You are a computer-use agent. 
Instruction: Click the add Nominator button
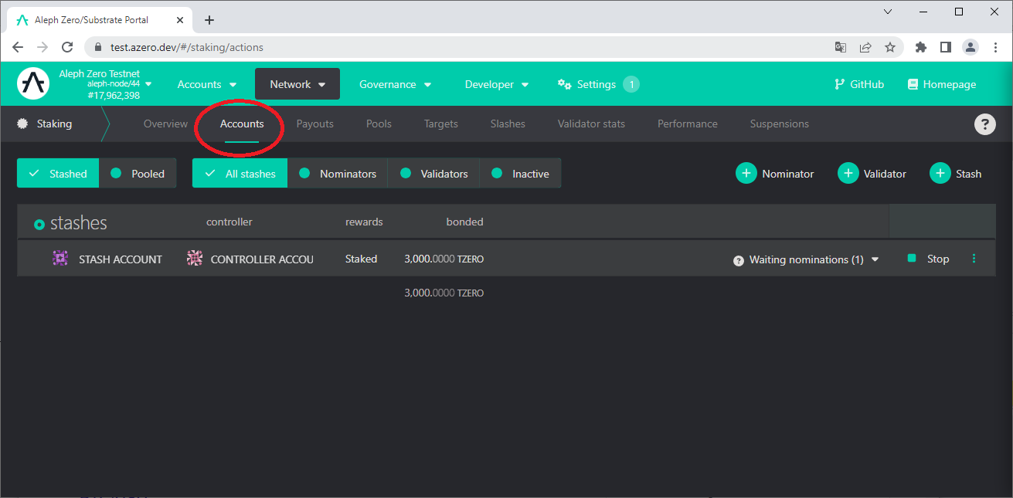click(x=775, y=174)
